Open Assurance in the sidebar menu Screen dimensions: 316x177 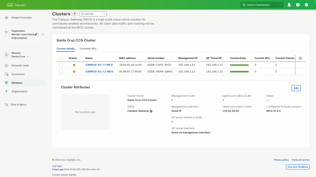18,74
